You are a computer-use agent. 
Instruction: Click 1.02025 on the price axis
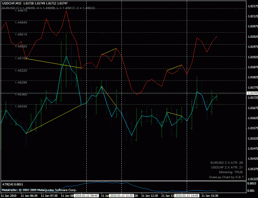(x=253, y=36)
